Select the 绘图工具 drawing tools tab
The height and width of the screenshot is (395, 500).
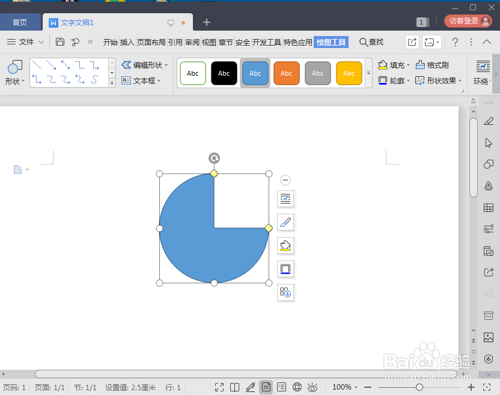pyautogui.click(x=331, y=42)
